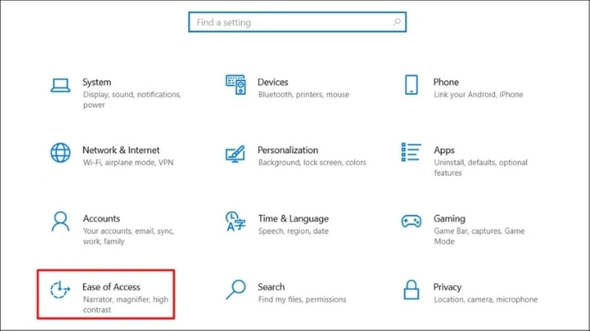The height and width of the screenshot is (331, 590).
Task: Click "Bluetooth, printers, mouse" description
Action: (x=304, y=95)
